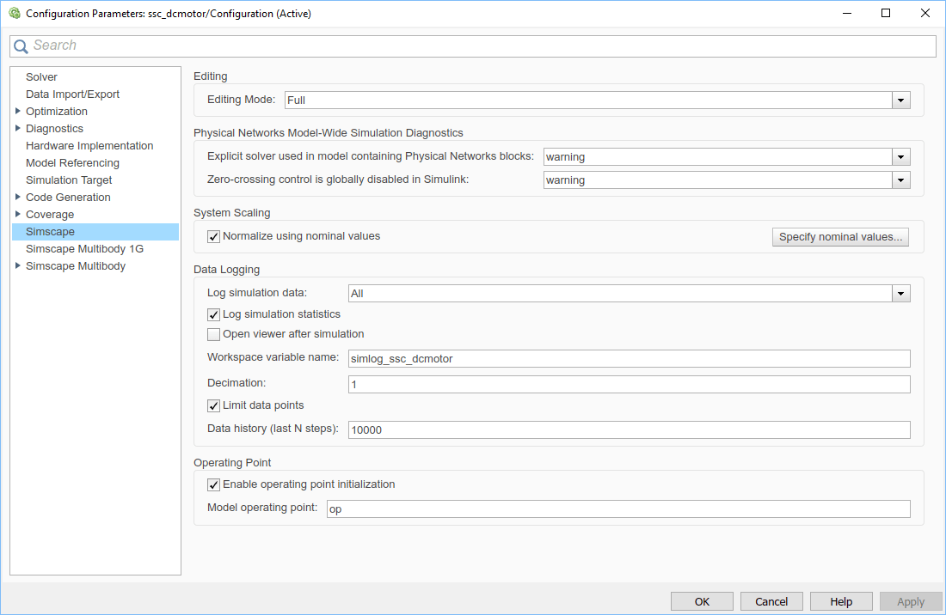Enable Open viewer after simulation
946x615 pixels.
(214, 334)
